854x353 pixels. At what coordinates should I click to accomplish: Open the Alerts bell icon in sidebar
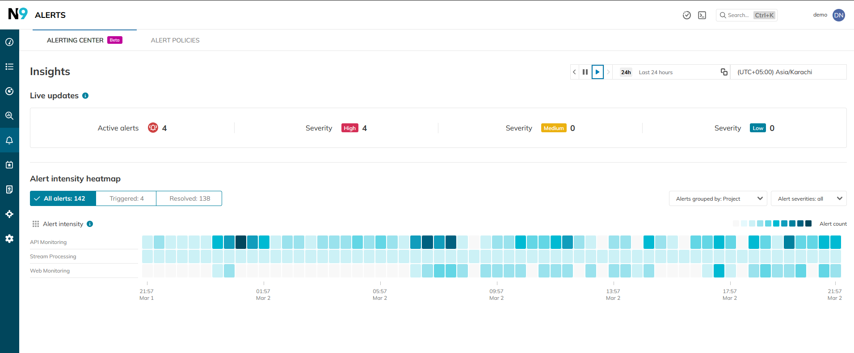(9, 140)
